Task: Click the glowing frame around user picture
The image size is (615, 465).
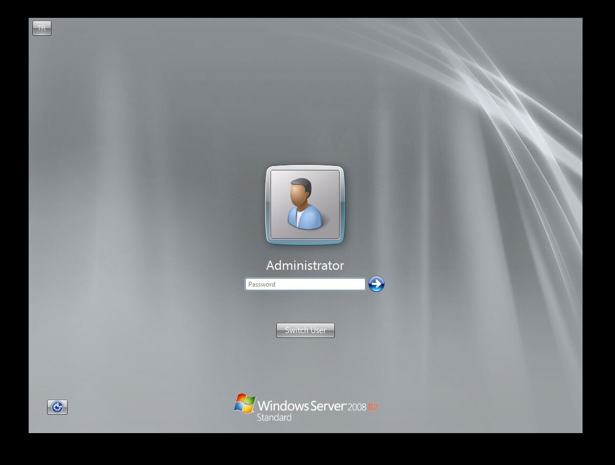Action: point(268,205)
